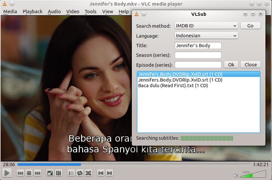
Task: Skip to previous media in playlist
Action: coord(20,173)
